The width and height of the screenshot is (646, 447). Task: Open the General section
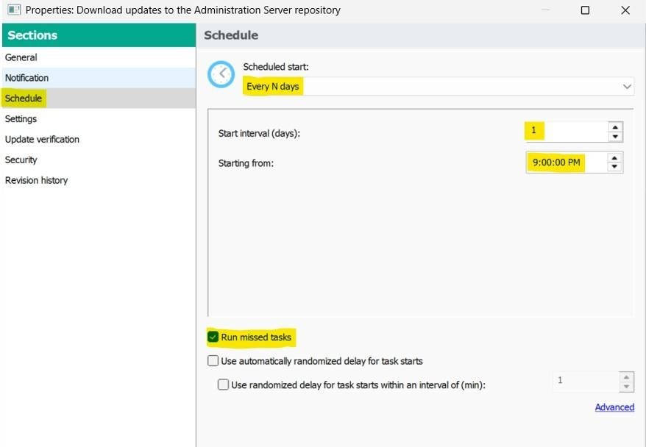pyautogui.click(x=21, y=57)
